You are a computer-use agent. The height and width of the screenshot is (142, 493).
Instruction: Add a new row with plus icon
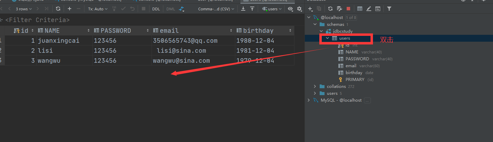70,9
